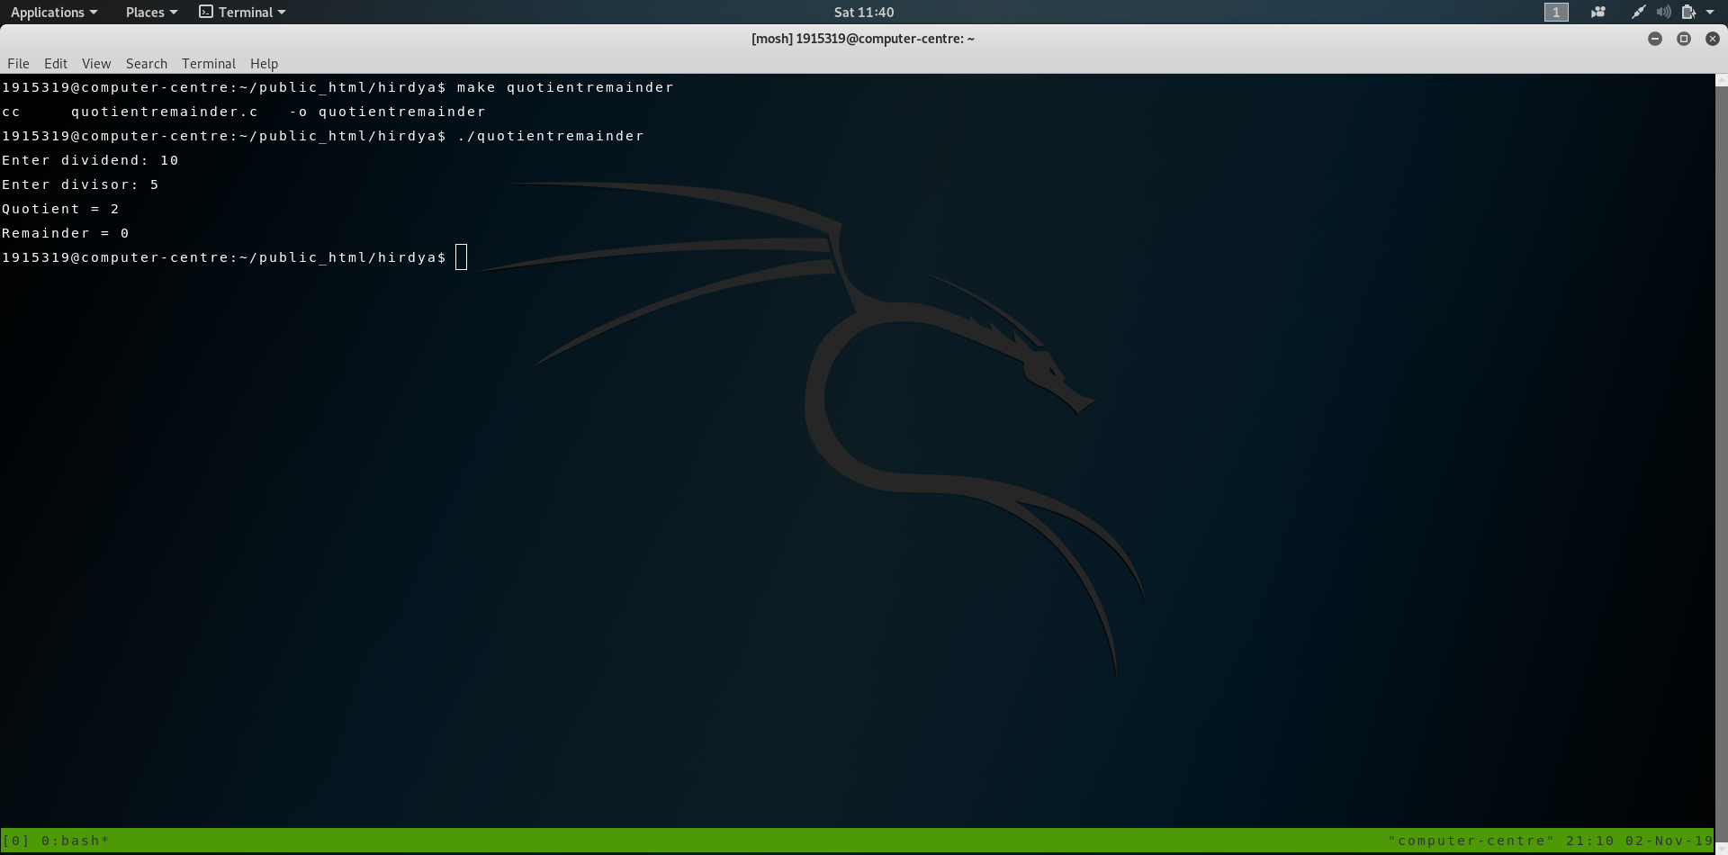Open the Applications menu in the top bar
Image resolution: width=1728 pixels, height=855 pixels.
coord(53,13)
